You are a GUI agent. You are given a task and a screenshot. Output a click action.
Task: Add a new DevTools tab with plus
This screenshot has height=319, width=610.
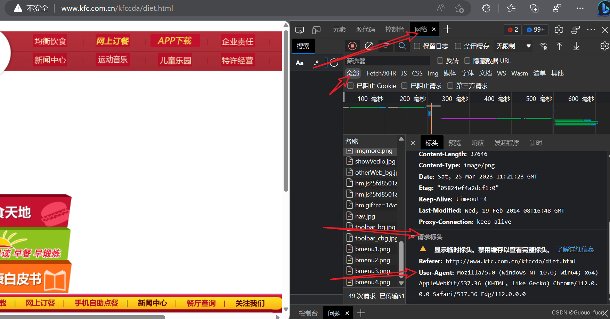(448, 29)
